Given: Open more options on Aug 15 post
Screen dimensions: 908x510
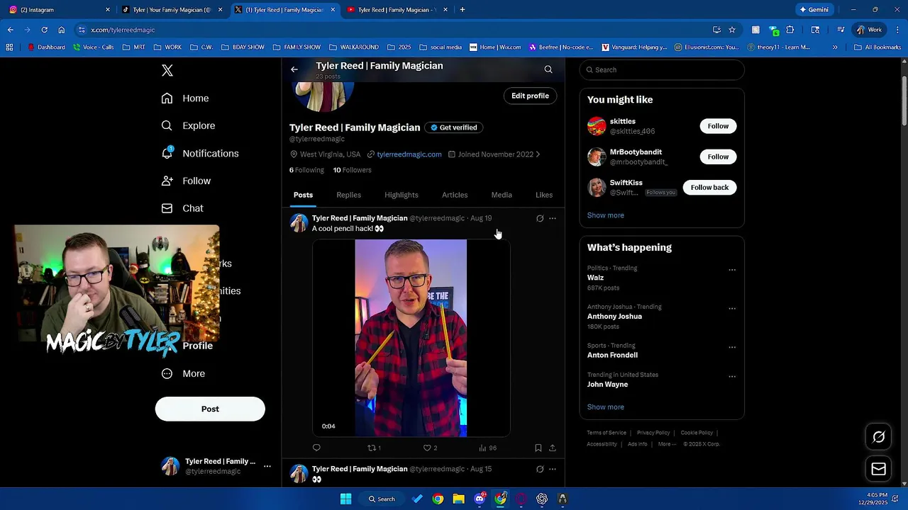Looking at the screenshot, I should pos(553,469).
